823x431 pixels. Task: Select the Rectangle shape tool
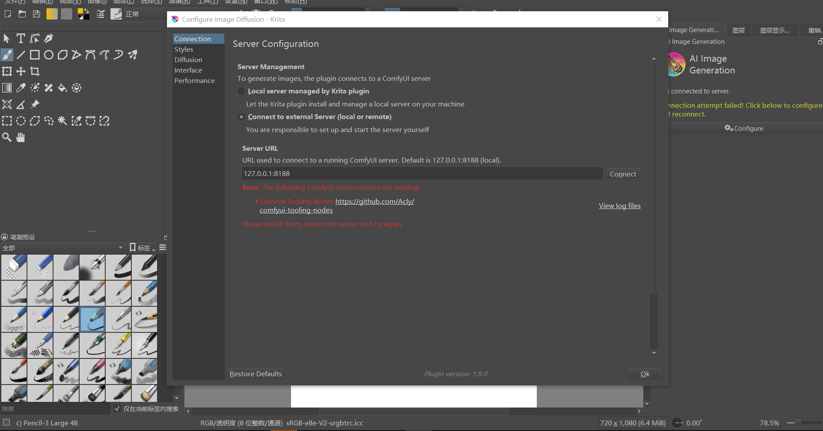(x=35, y=55)
